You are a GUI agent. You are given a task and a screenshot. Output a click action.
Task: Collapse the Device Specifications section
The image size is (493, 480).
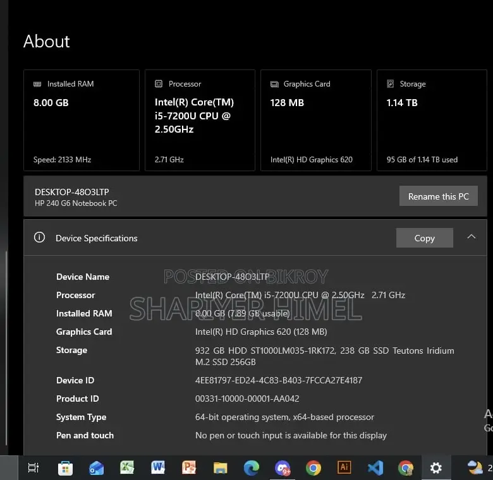(471, 237)
